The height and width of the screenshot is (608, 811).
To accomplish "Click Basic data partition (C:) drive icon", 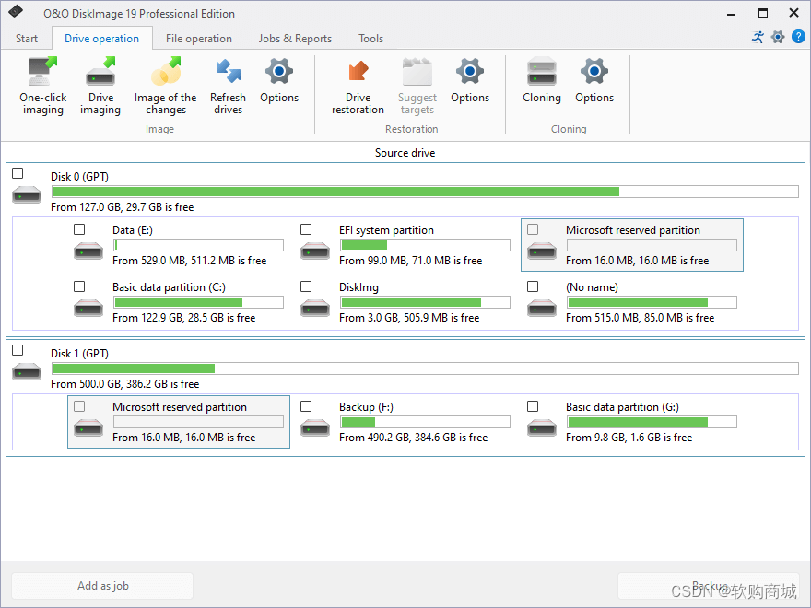I will click(x=88, y=308).
